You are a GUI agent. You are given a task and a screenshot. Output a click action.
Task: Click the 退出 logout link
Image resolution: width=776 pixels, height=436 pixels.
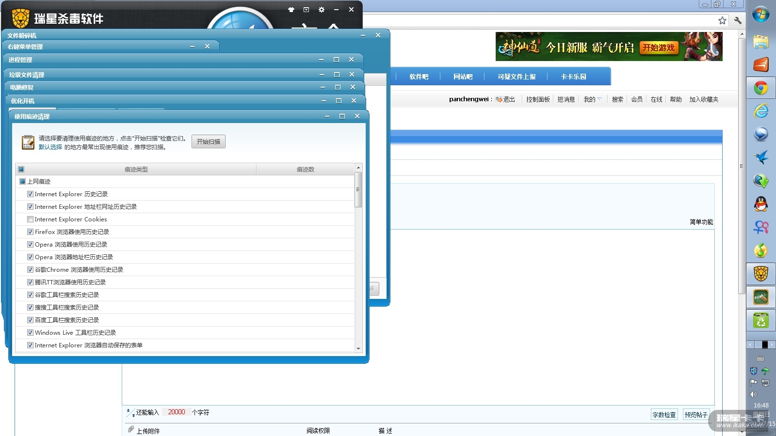(x=509, y=99)
